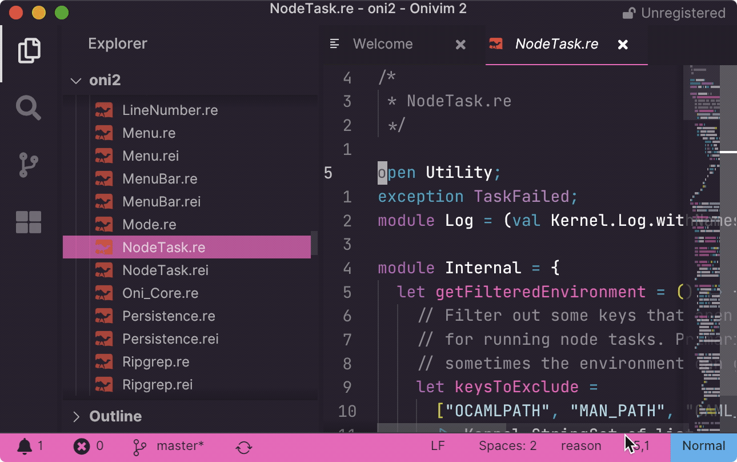Viewport: 737px width, 462px height.
Task: Click the 'open Utility;' code line
Action: click(x=439, y=173)
